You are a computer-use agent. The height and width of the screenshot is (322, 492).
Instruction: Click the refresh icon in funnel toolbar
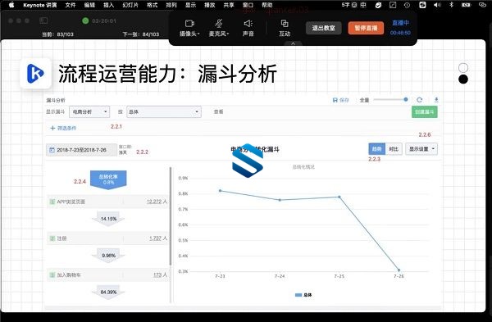420,100
